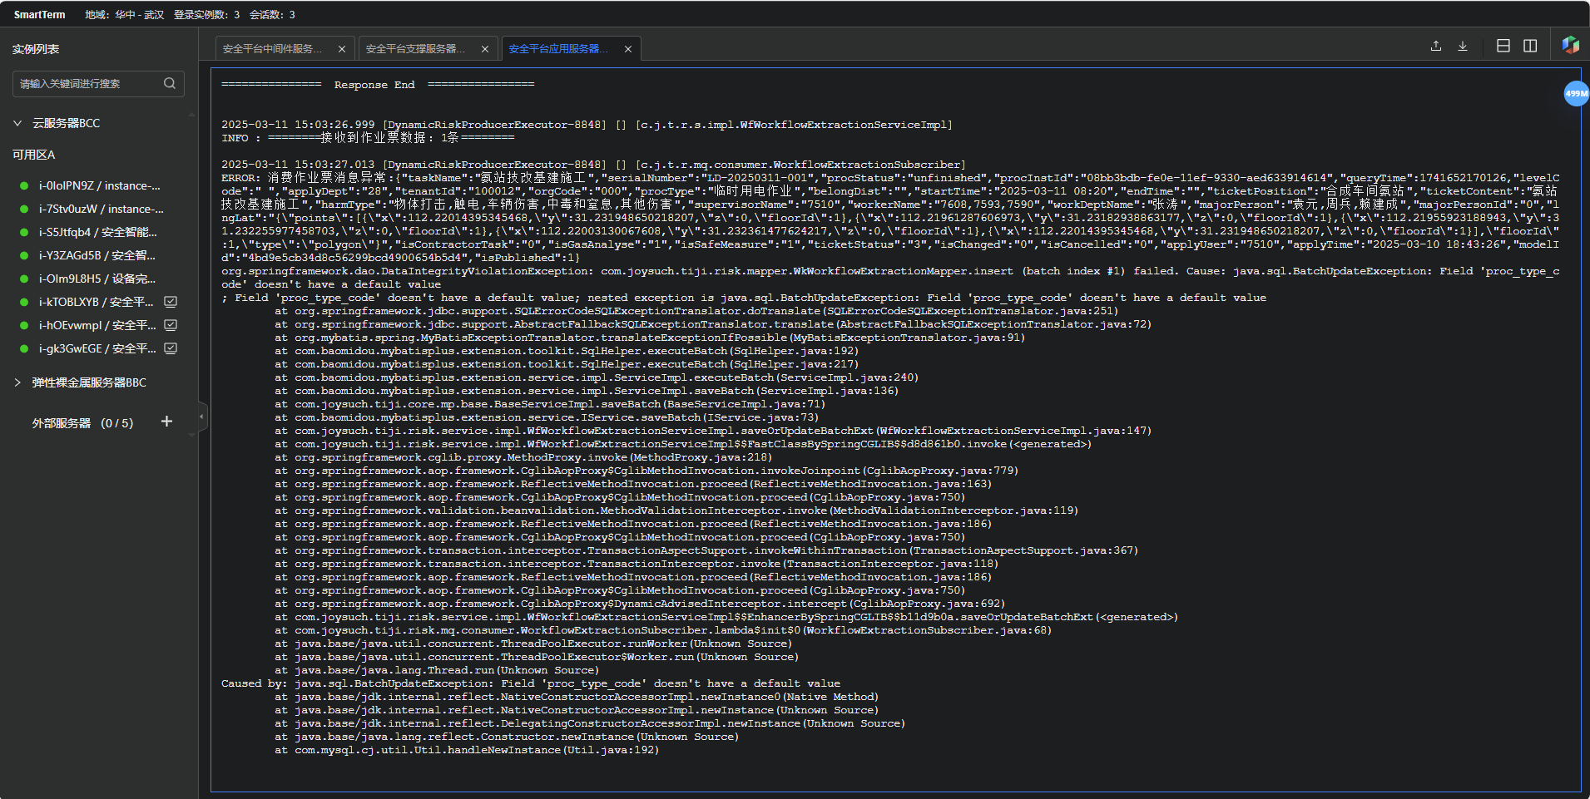Split terminal into top and bottom panes

pyautogui.click(x=1503, y=46)
